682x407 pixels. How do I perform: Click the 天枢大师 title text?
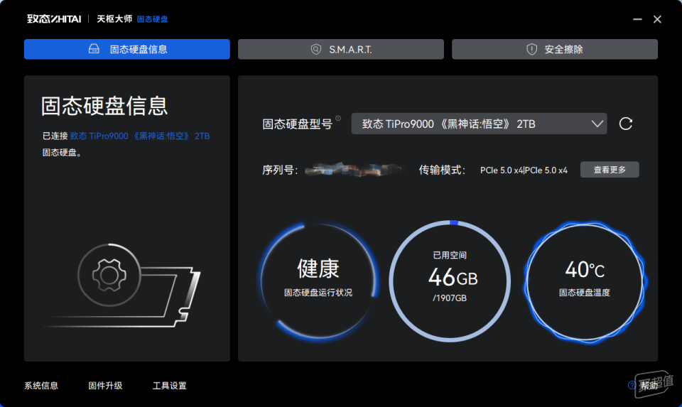coord(114,18)
